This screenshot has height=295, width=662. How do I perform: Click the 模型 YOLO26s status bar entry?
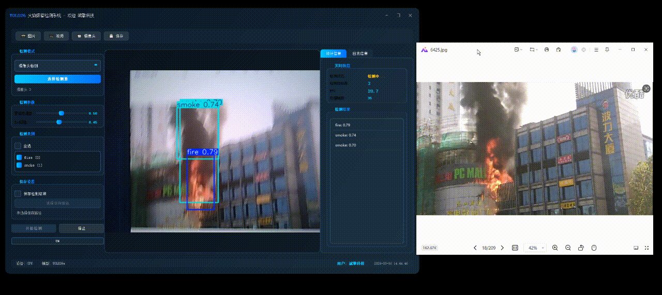(53, 263)
